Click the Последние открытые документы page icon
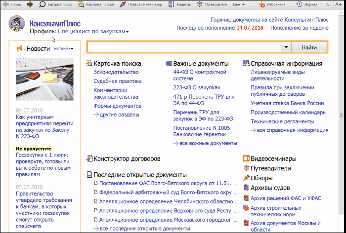The height and width of the screenshot is (233, 346). 89,175
